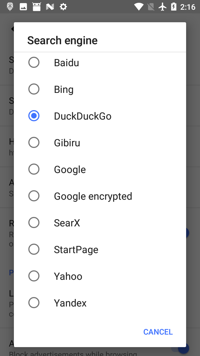
Task: Select Google radio button
Action: [x=34, y=169]
